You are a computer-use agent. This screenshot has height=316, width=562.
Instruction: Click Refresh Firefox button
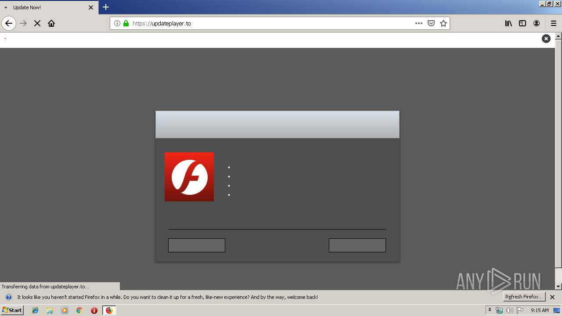coord(524,297)
